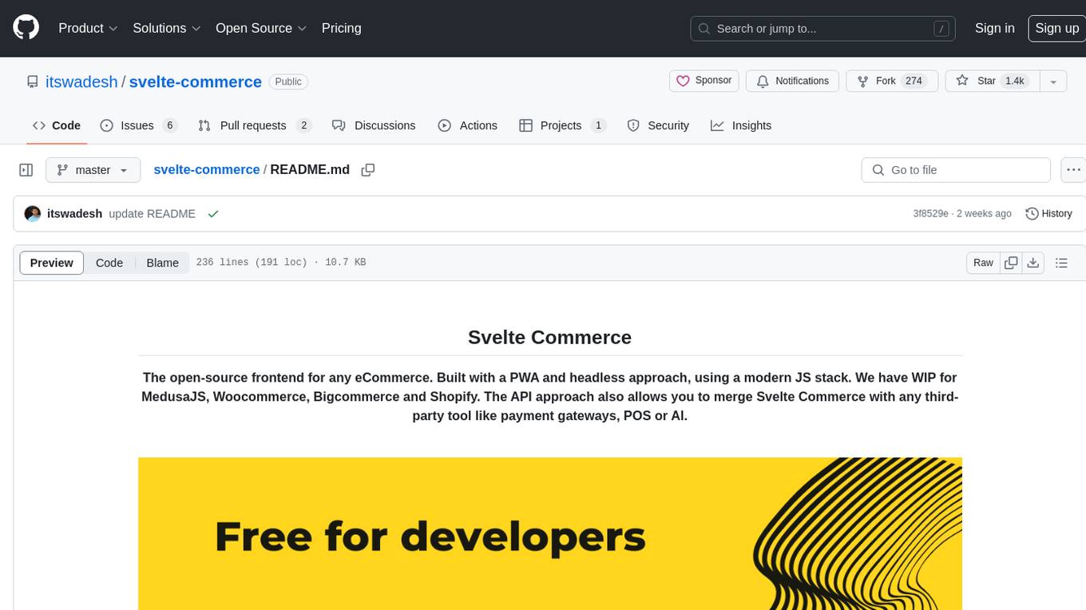Click the itswadesh commit author avatar

[x=33, y=214]
